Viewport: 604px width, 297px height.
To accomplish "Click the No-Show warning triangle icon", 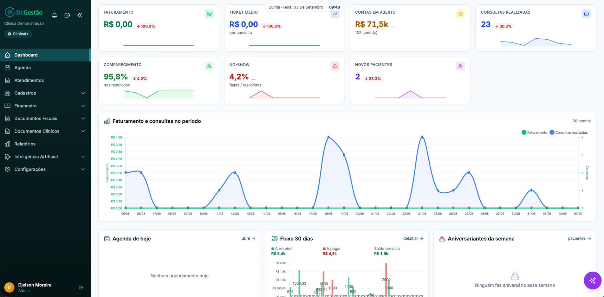I will (335, 66).
